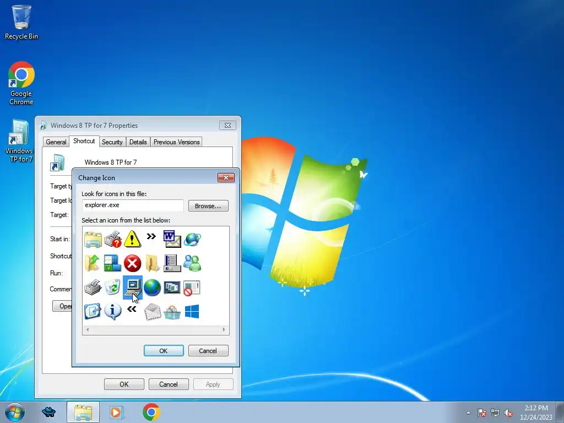
Task: Click the icon list right scroll arrow
Action: pos(224,329)
